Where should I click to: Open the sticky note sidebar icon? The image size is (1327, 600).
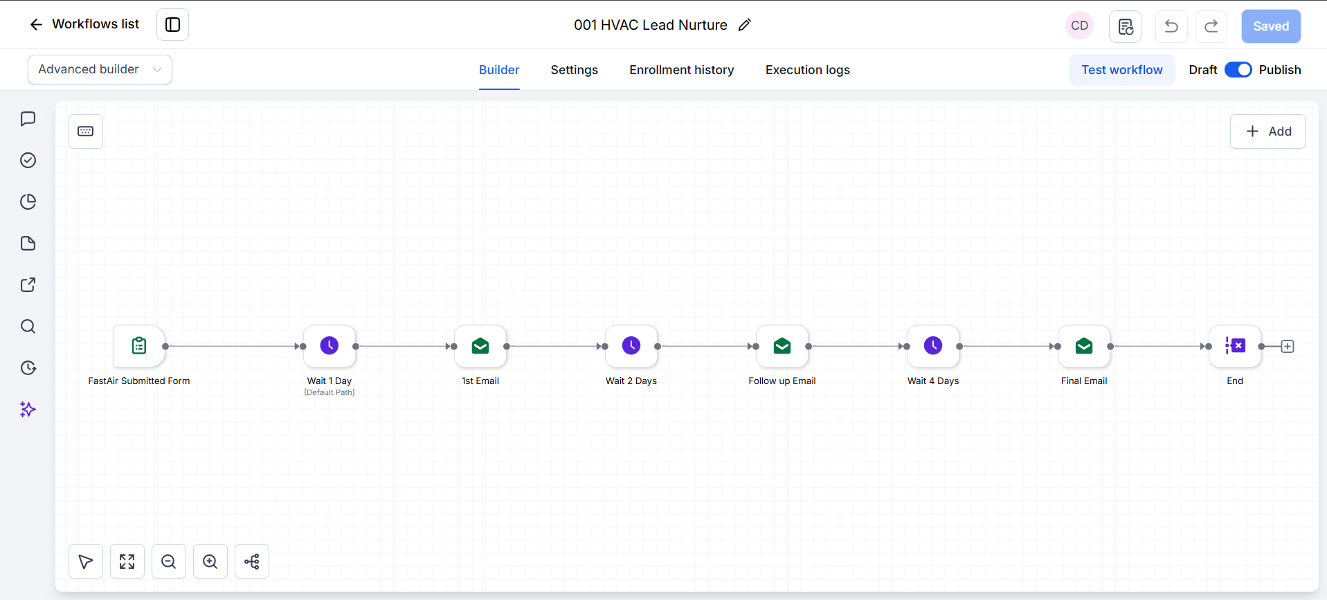pos(28,244)
